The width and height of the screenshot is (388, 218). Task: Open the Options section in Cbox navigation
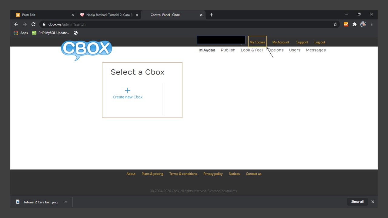pyautogui.click(x=275, y=50)
